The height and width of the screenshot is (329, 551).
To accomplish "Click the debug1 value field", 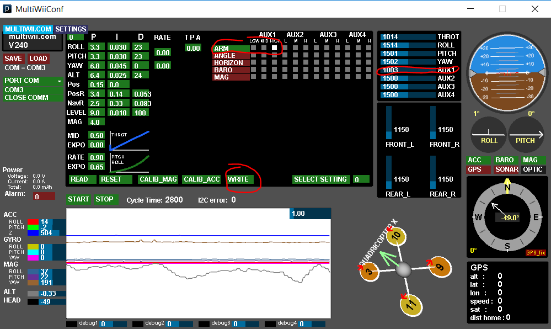I will [114, 323].
